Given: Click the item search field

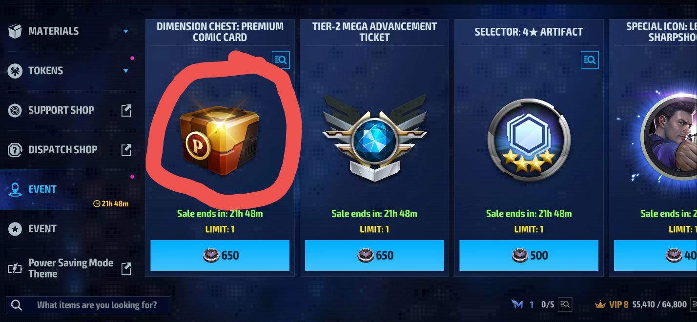Looking at the screenshot, I should pyautogui.click(x=88, y=305).
